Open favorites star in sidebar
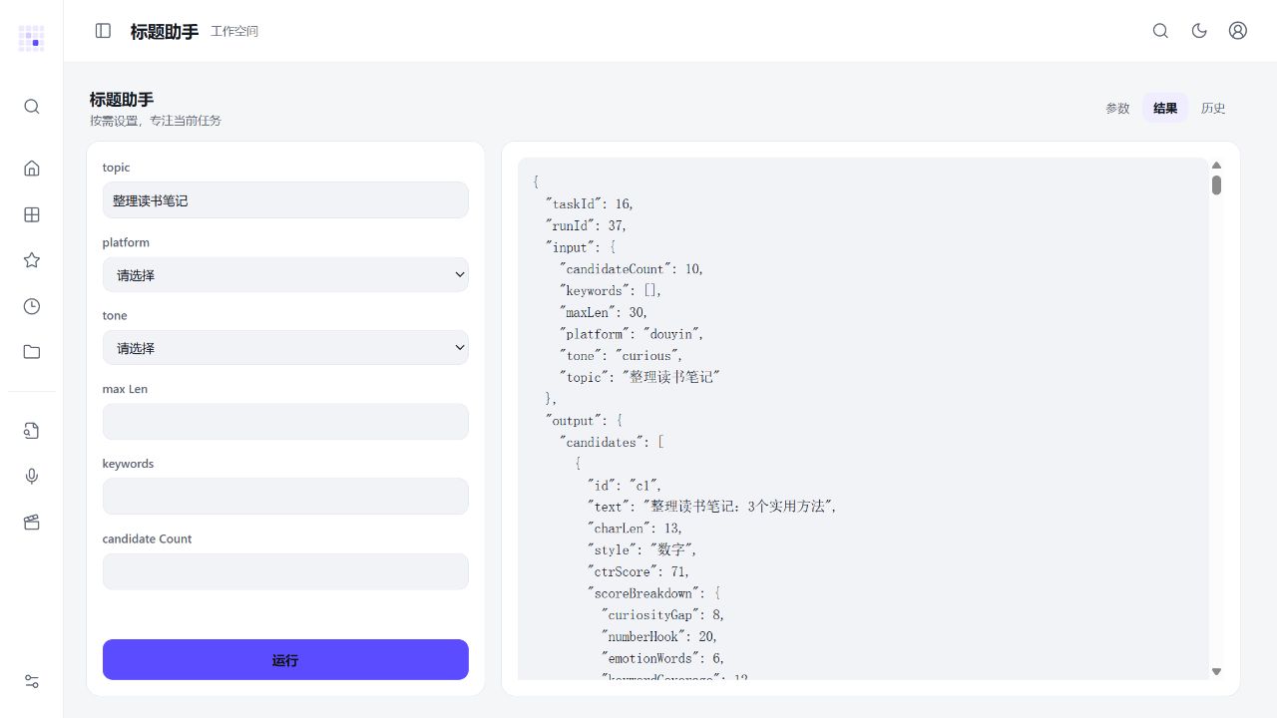This screenshot has height=718, width=1277. (32, 260)
